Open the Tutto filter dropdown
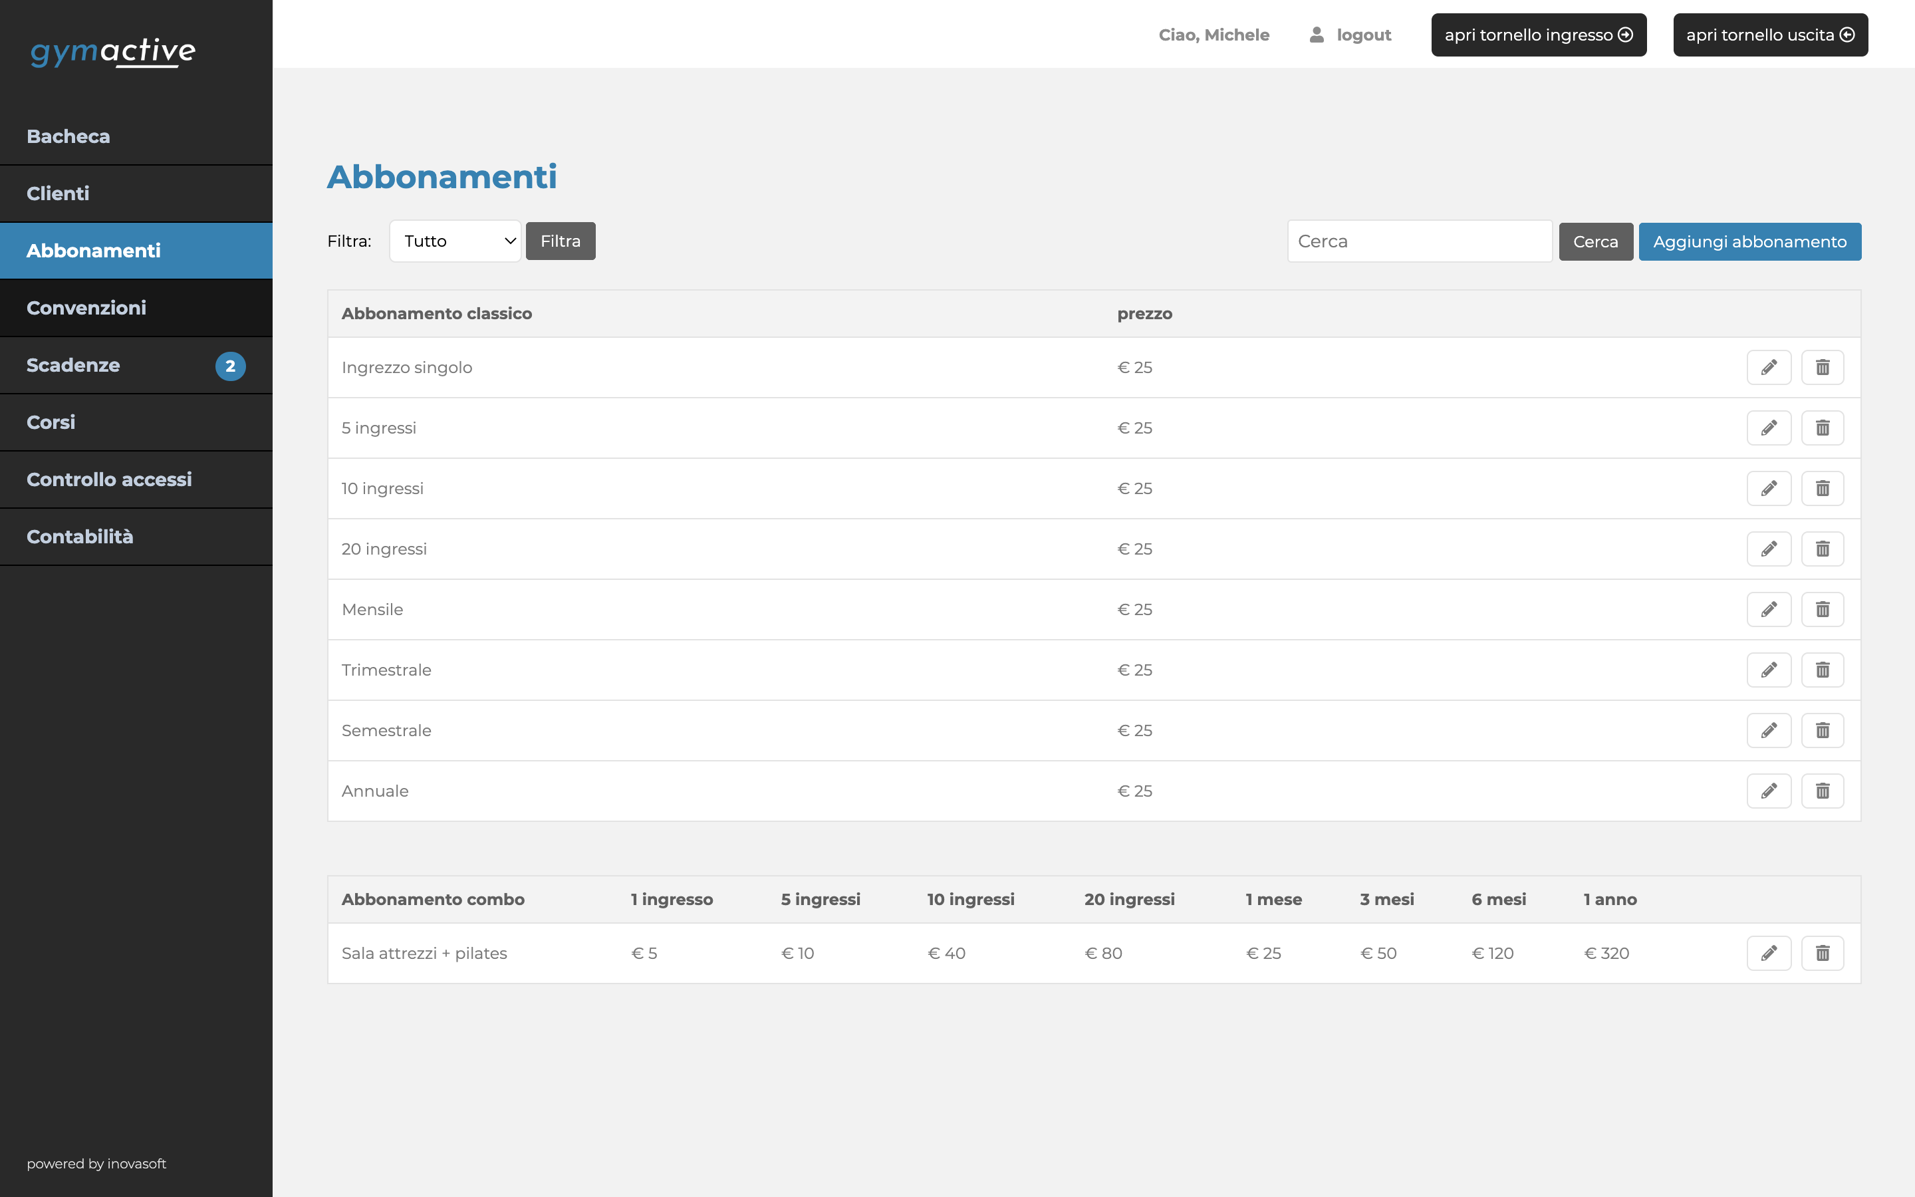 coord(455,241)
